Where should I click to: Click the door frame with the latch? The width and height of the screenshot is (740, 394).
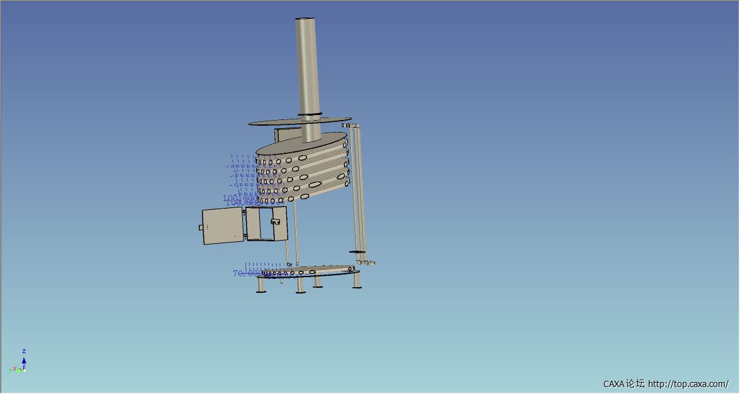point(267,224)
